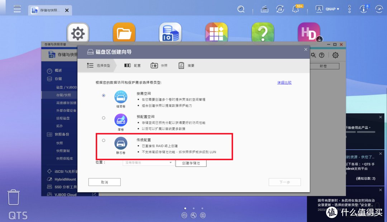Click the thin volume (精简卷) icon

click(121, 97)
